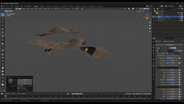Select the Bevel tool
The width and height of the screenshot is (184, 104).
(x=3, y=58)
